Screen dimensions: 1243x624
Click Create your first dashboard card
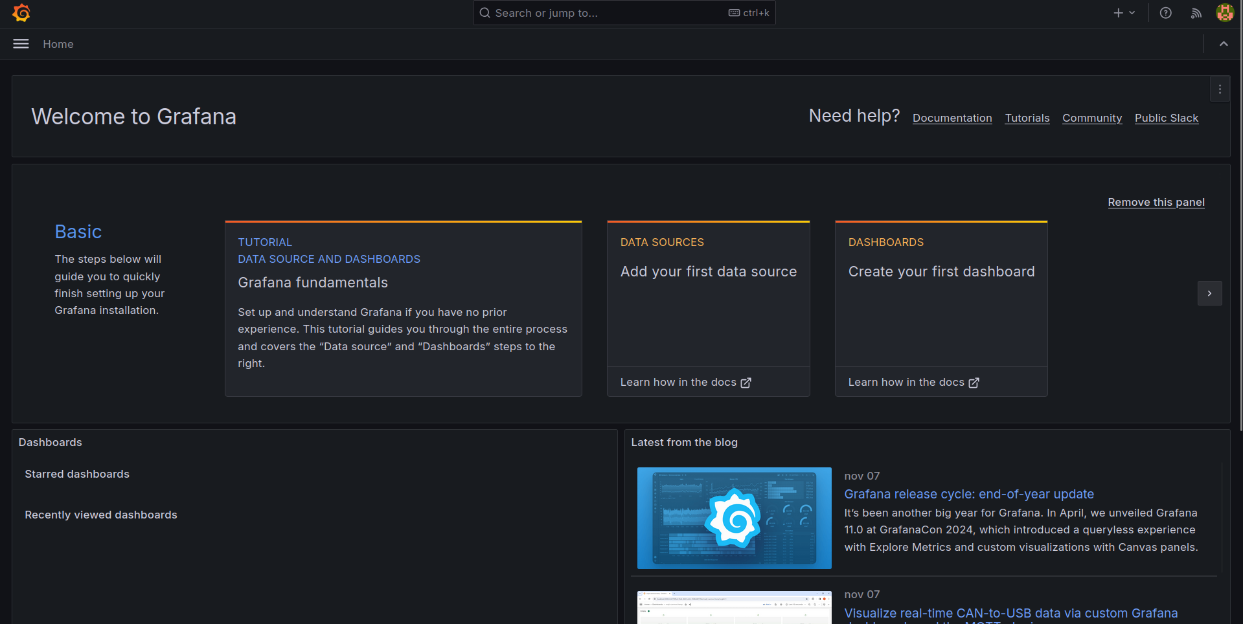tap(941, 294)
